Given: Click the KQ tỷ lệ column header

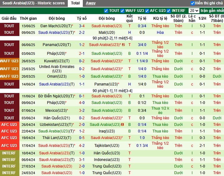Looking at the screenshot, I should pyautogui.click(x=160, y=18).
